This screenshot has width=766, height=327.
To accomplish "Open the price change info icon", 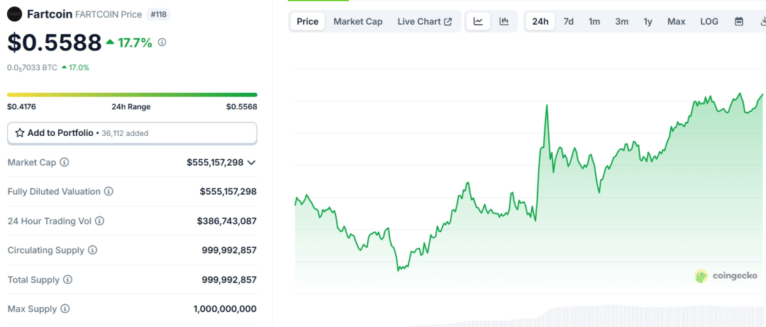I will click(x=162, y=42).
